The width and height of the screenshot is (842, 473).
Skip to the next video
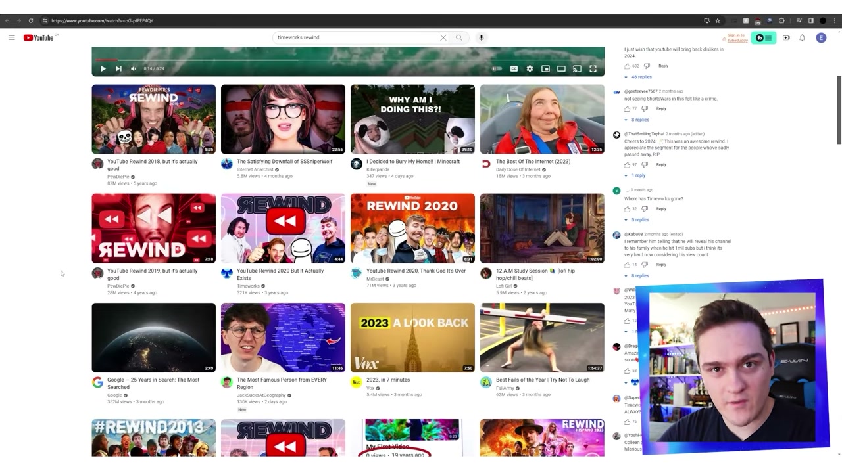click(118, 68)
